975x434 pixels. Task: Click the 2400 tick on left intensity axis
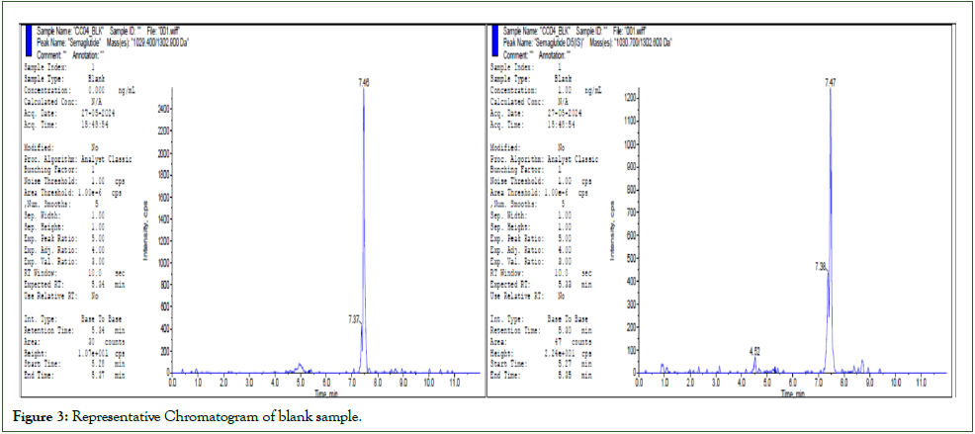pyautogui.click(x=158, y=108)
